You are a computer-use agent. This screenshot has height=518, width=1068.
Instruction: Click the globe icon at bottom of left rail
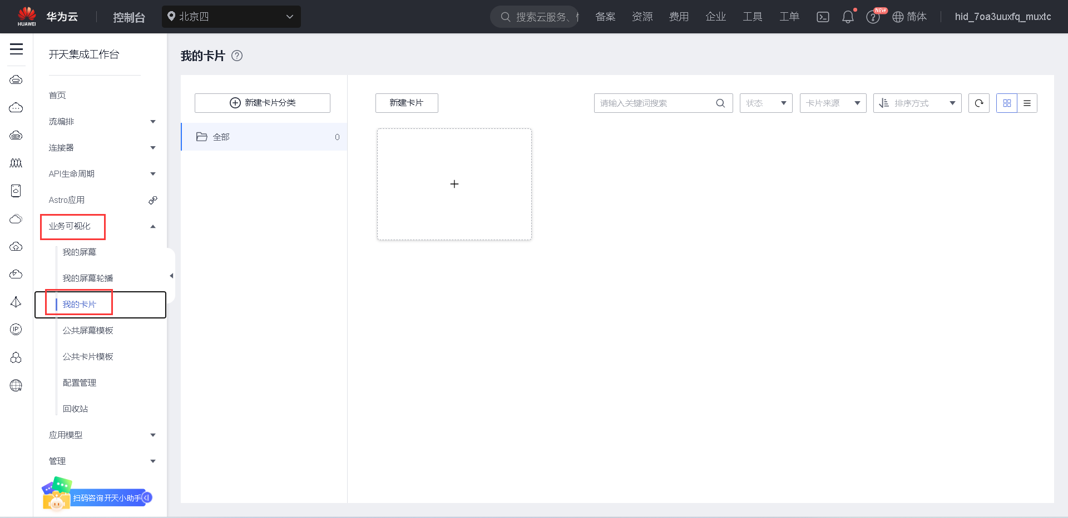tap(16, 385)
